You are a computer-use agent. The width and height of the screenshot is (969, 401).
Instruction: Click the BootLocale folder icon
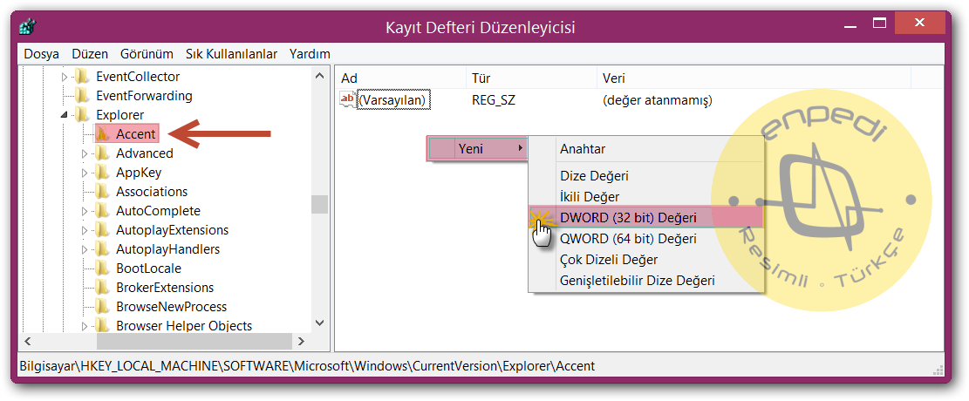pos(102,268)
